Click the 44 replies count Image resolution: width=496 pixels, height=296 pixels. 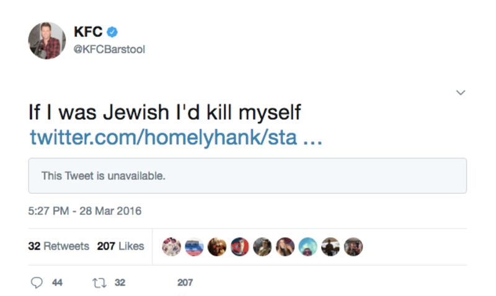(x=57, y=282)
